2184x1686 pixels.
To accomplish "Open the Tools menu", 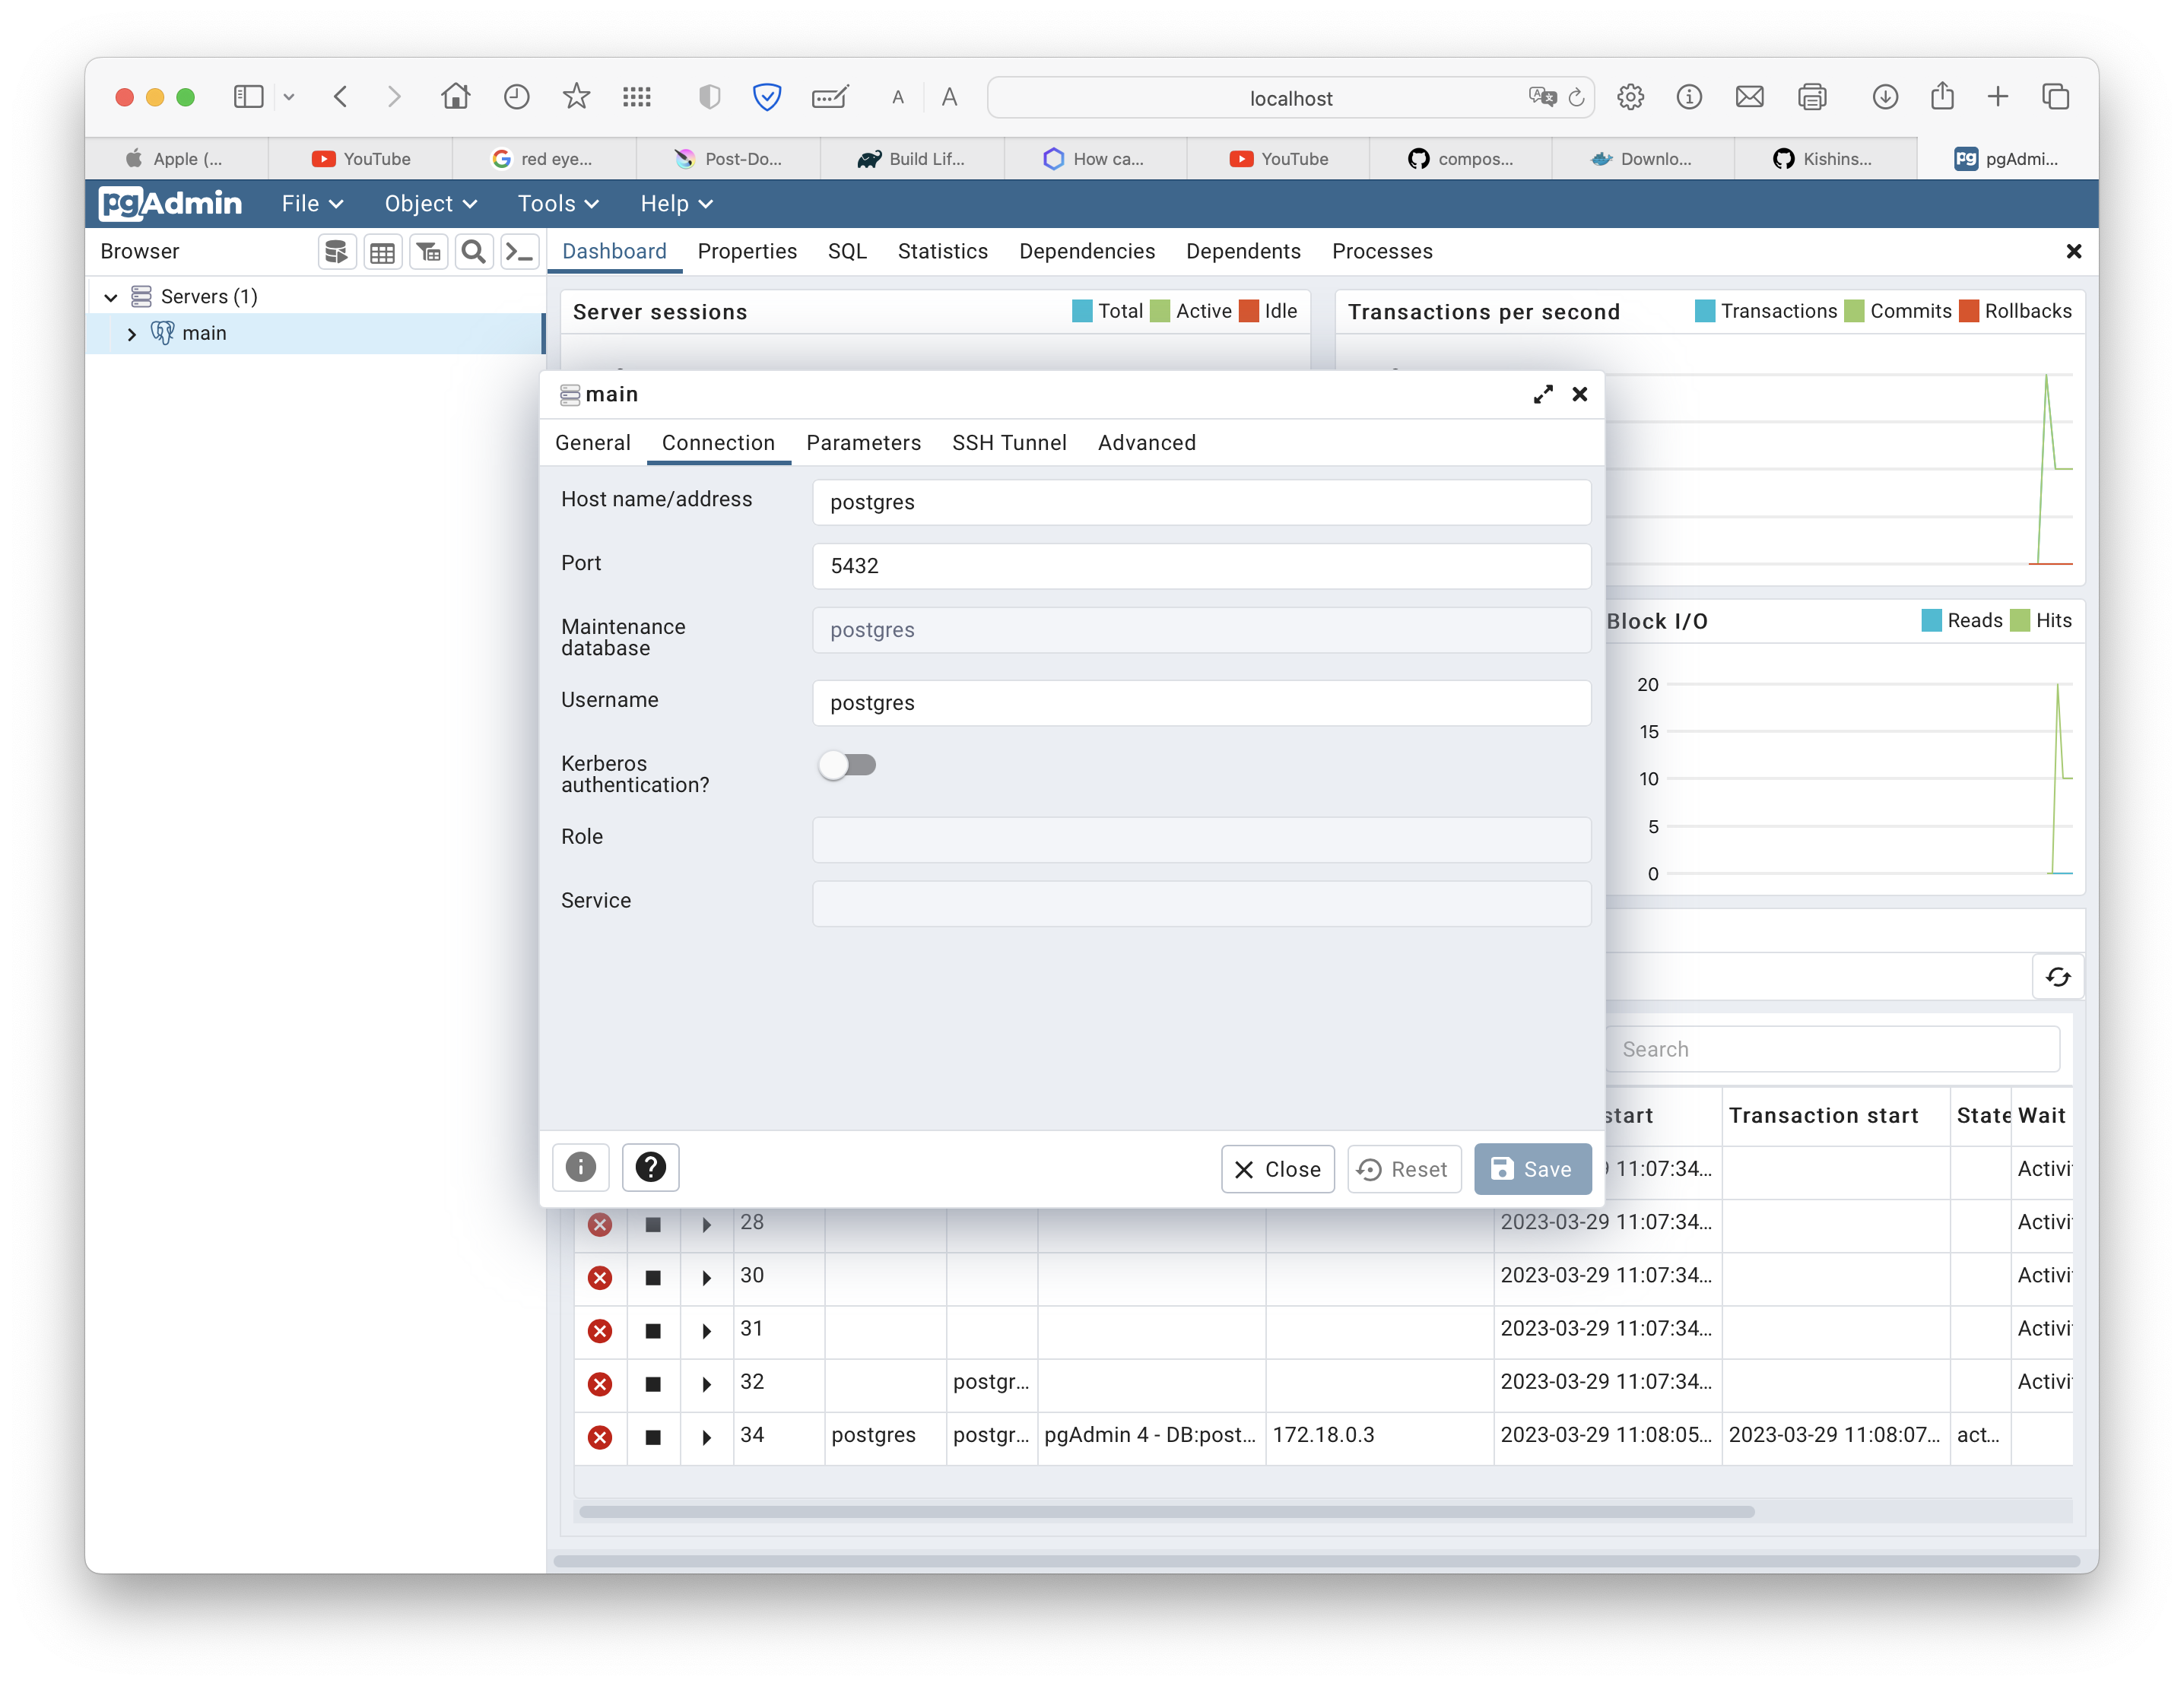I will coord(557,204).
